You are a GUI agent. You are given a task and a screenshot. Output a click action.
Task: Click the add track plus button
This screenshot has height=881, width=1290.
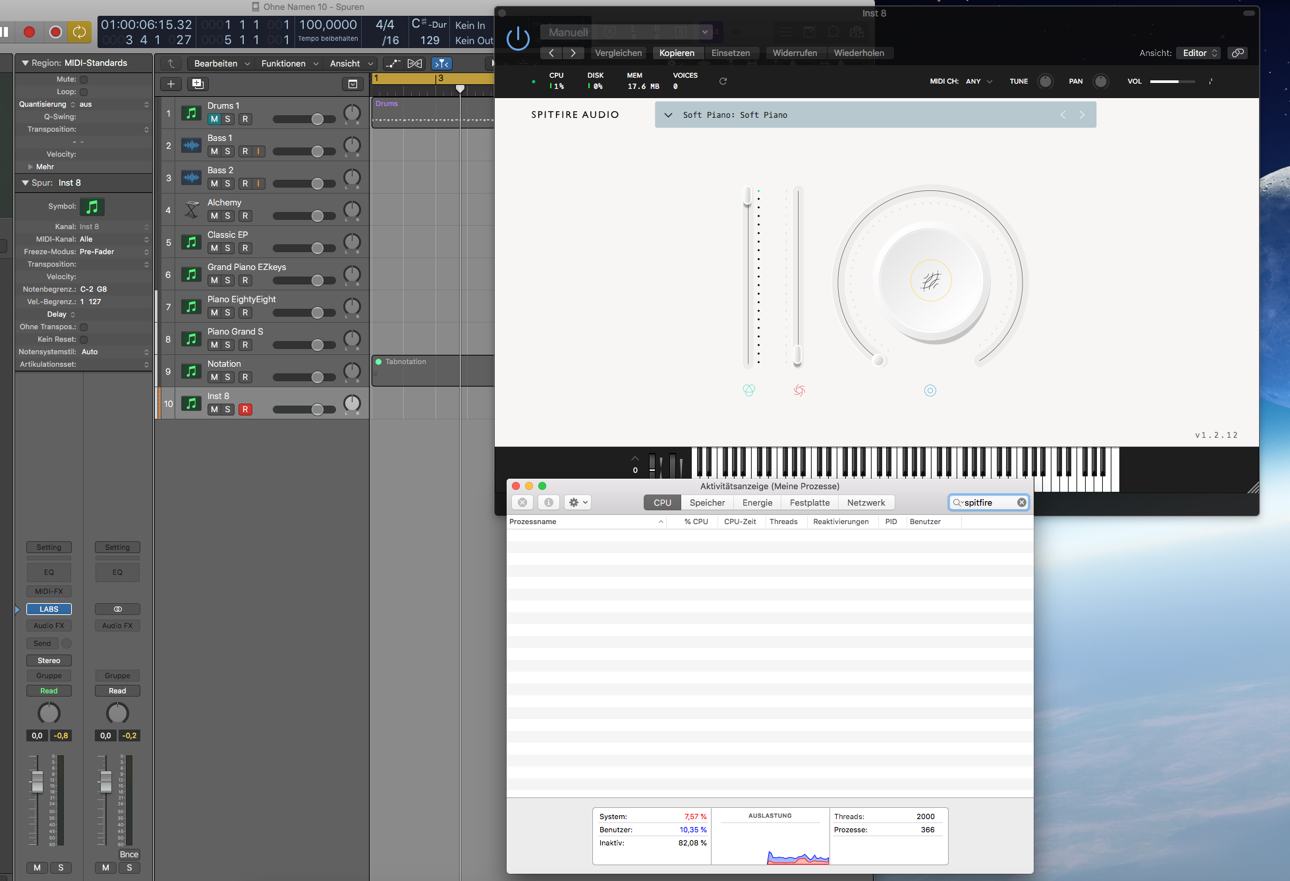pos(171,84)
